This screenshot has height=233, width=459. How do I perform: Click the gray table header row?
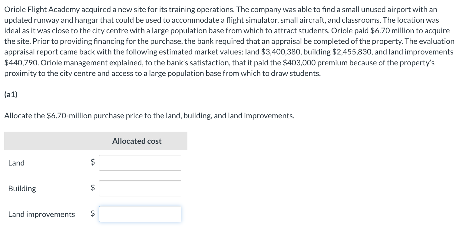point(96,141)
